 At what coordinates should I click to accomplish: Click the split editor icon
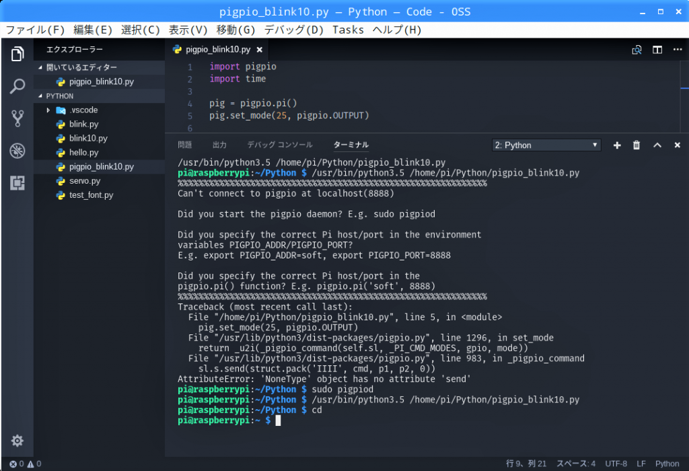click(657, 50)
